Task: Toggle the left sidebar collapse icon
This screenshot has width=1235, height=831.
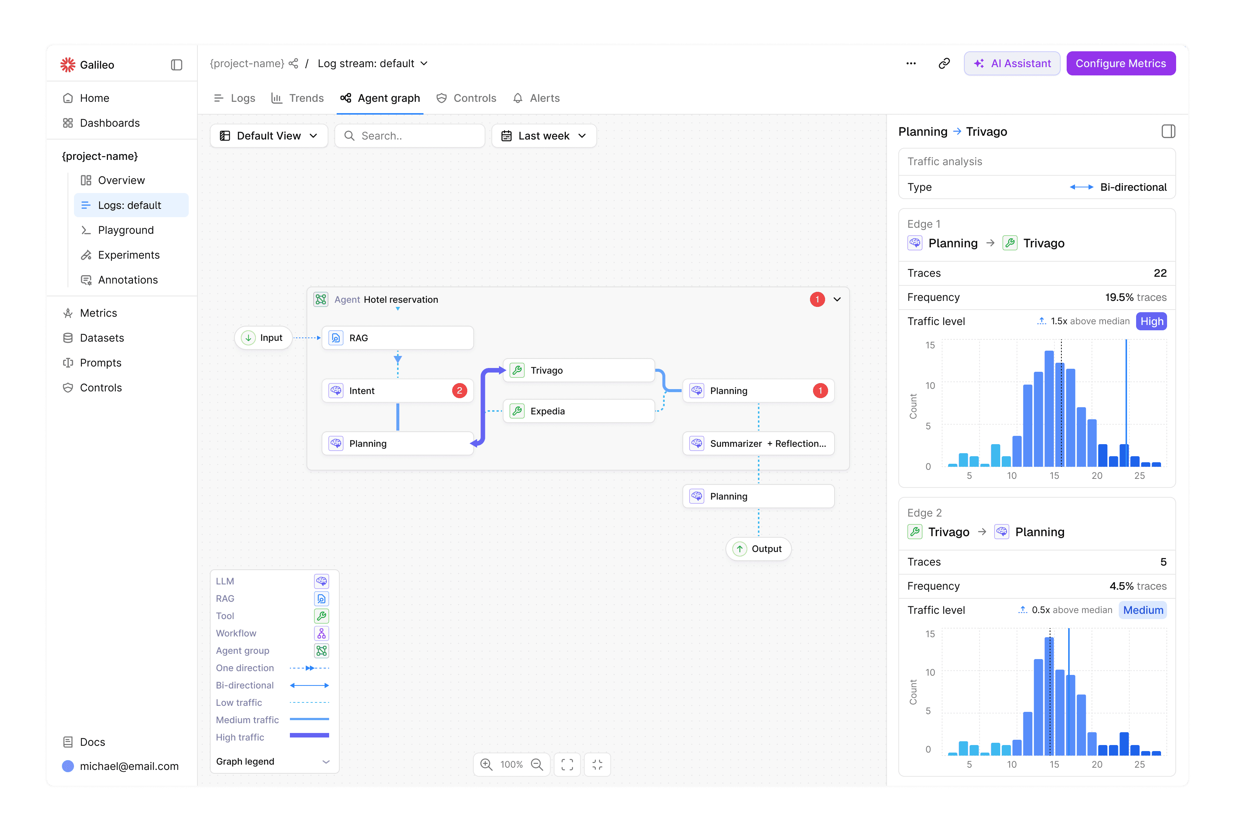Action: tap(177, 64)
